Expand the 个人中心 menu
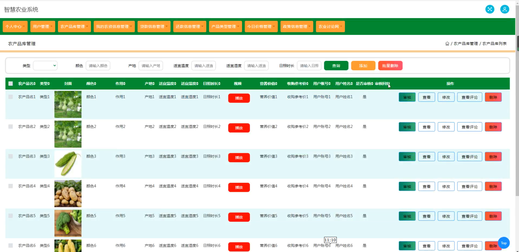 point(15,27)
